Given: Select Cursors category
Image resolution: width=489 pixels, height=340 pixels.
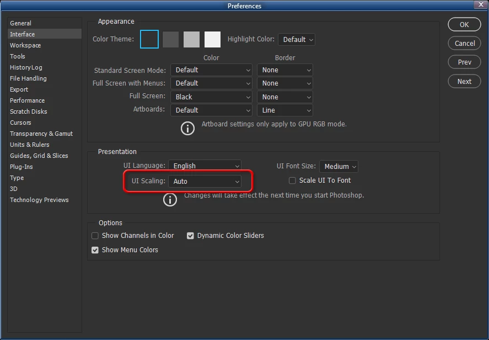Looking at the screenshot, I should tap(45, 123).
